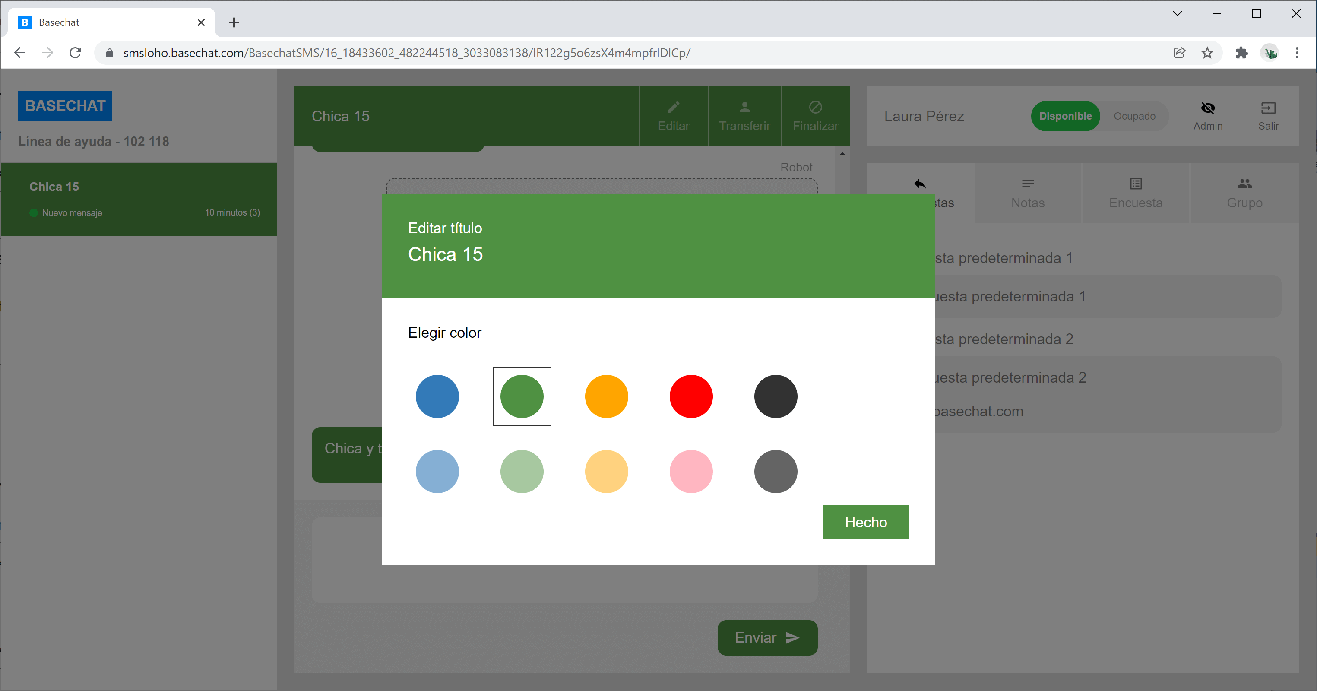This screenshot has height=691, width=1317.
Task: Toggle Admin visibility eye icon
Action: [x=1208, y=108]
